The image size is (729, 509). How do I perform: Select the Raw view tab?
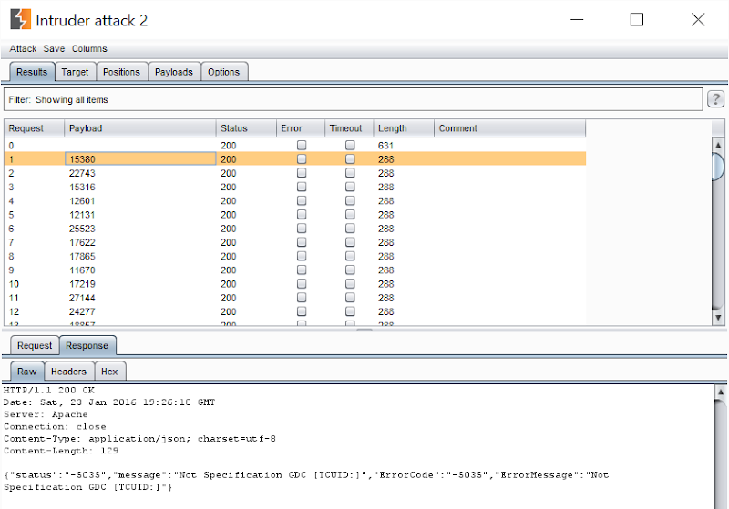pyautogui.click(x=27, y=372)
